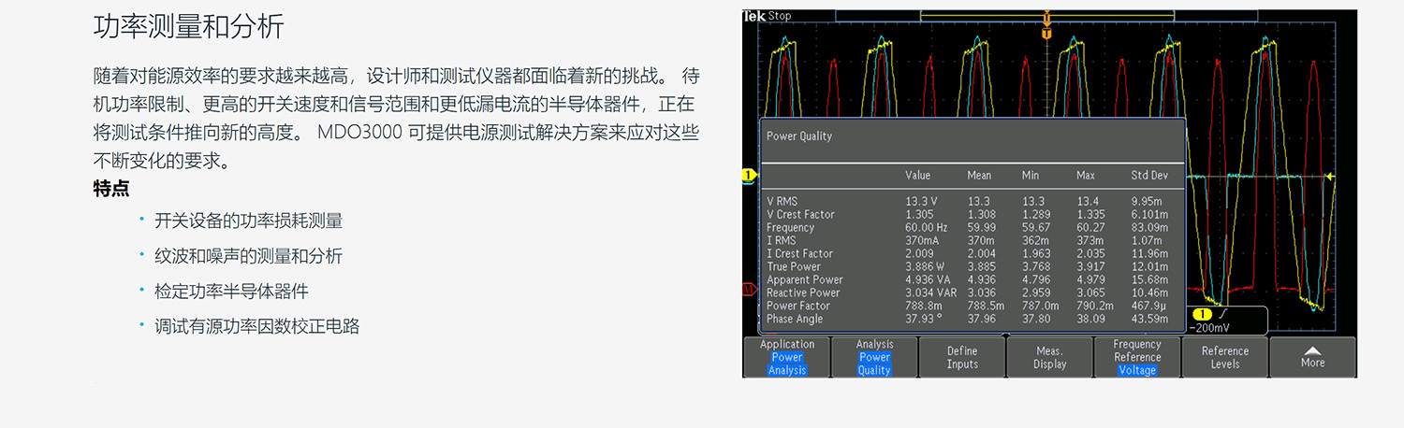Click the Tek logo on the scope
Screen dimensions: 1404x428
pos(753,16)
